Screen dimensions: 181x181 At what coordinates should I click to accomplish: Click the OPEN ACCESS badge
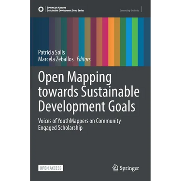(x=51, y=168)
